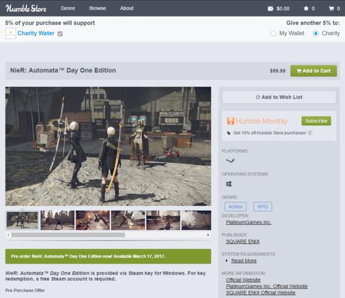The image size is (345, 298).
Task: Advance the screenshot carousel with right arrow
Action: click(x=208, y=235)
